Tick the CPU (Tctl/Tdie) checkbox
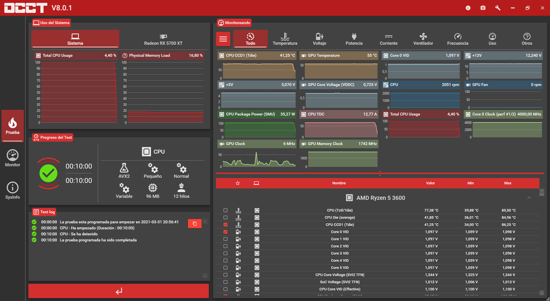 tap(226, 210)
